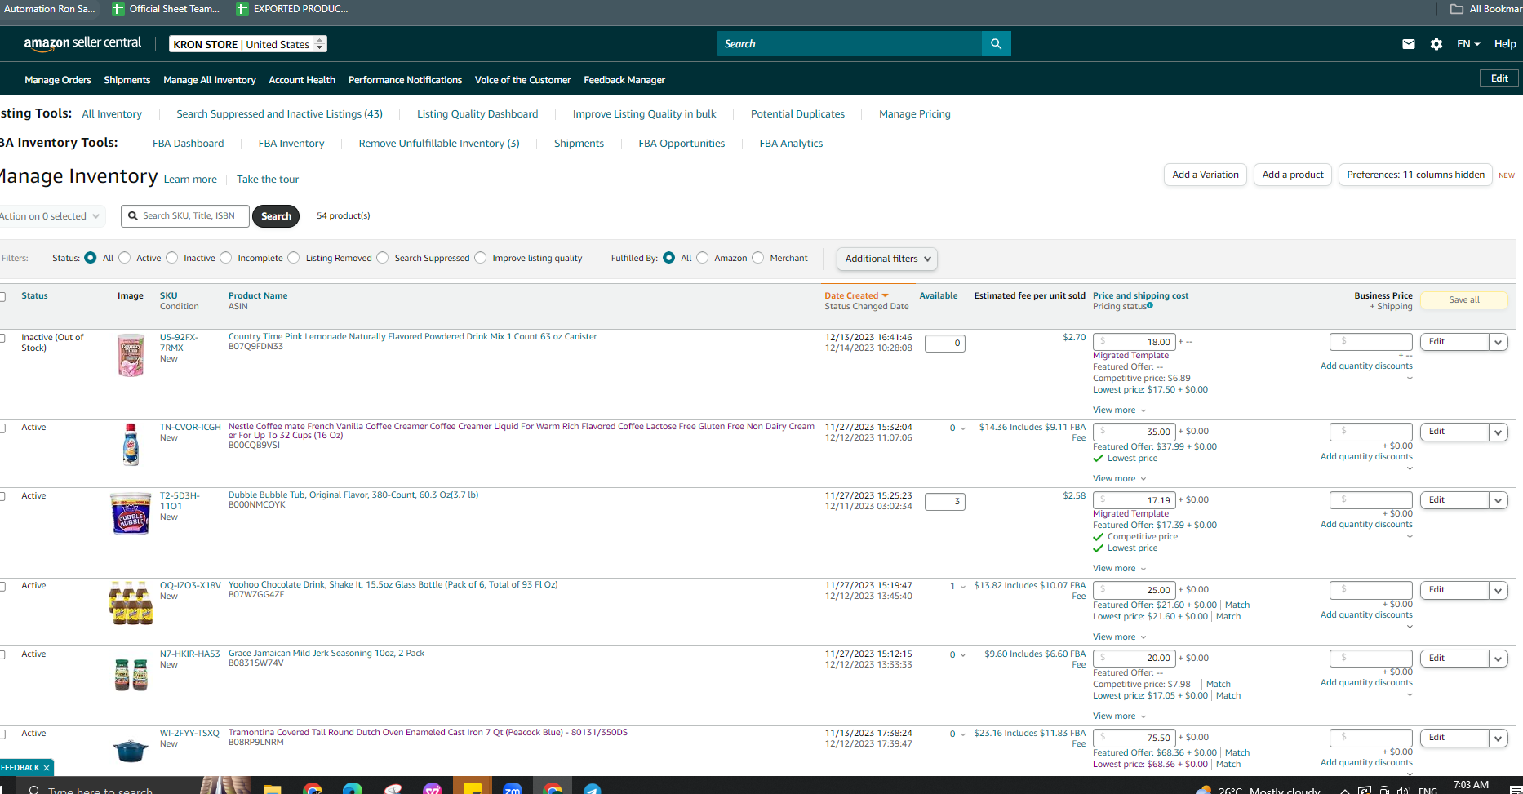1523x794 pixels.
Task: Click the Save all button
Action: [x=1464, y=300]
